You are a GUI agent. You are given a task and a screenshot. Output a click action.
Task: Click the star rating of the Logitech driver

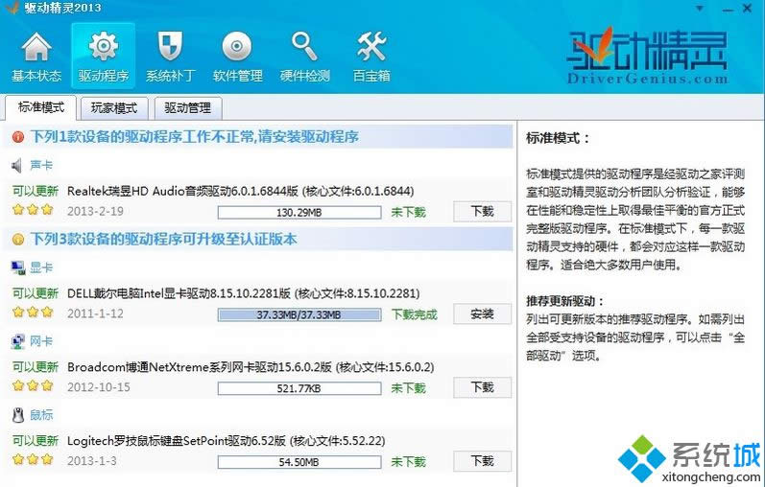point(33,459)
